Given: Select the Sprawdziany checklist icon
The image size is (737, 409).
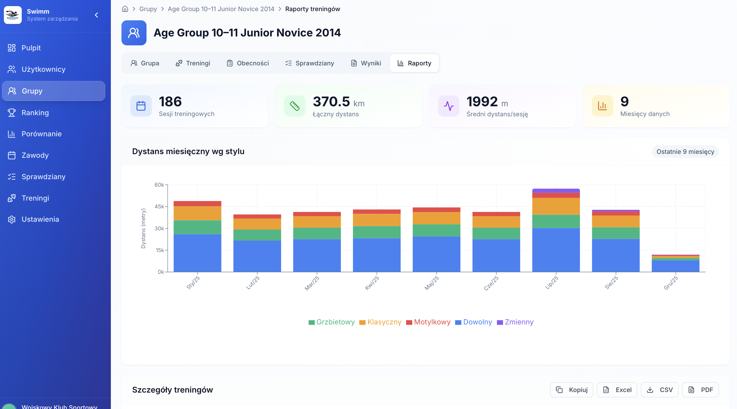Looking at the screenshot, I should [12, 177].
